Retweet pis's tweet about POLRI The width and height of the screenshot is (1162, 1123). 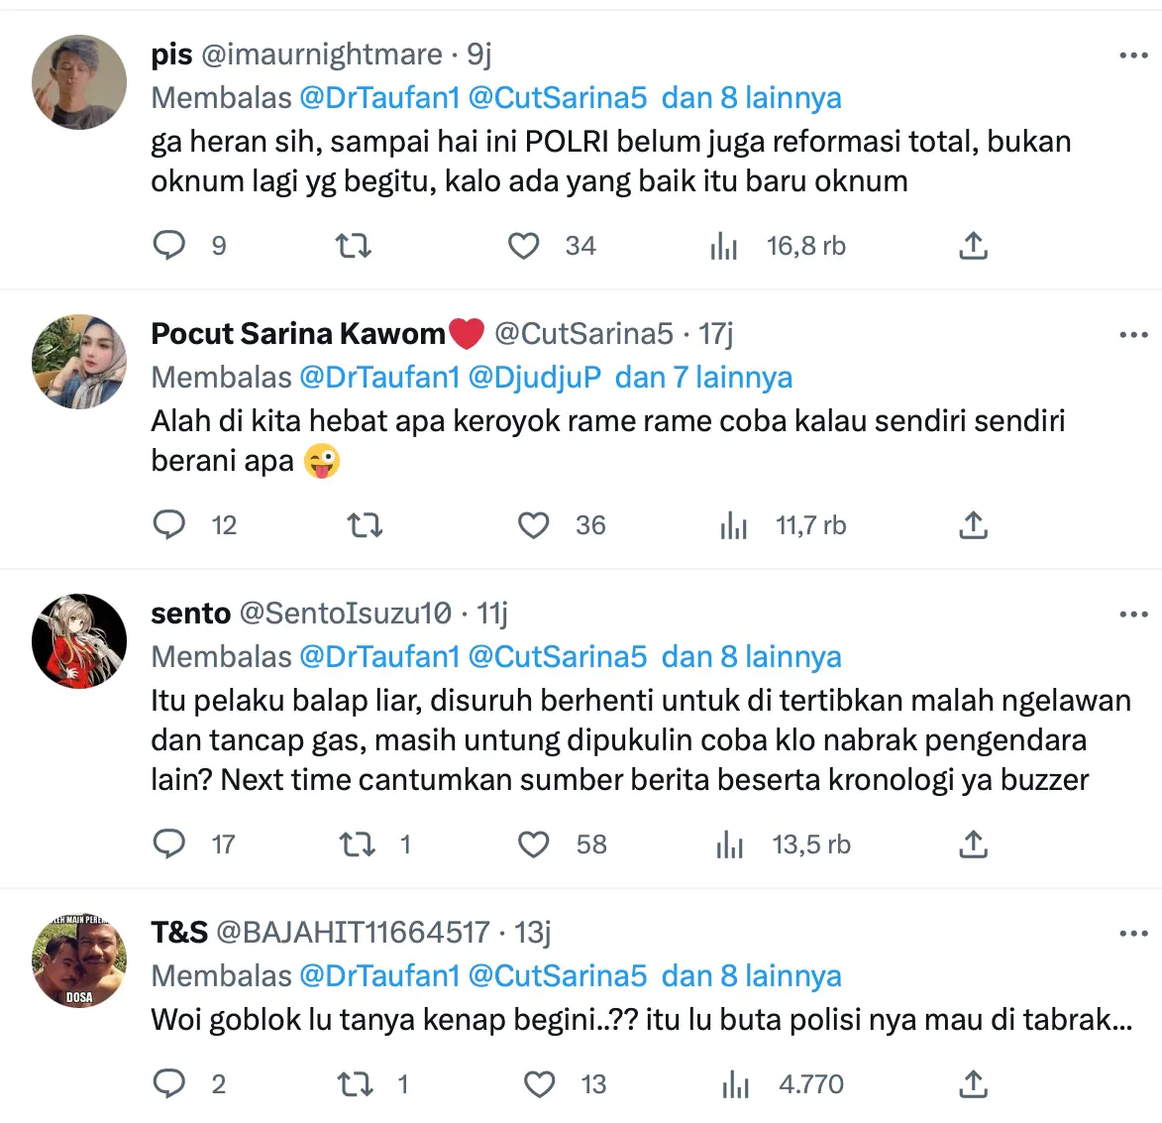tap(353, 245)
